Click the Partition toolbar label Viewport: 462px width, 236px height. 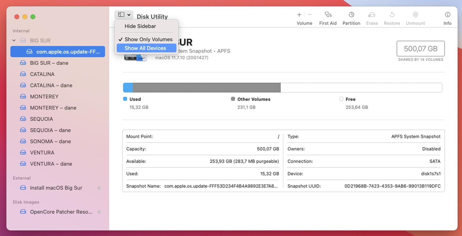pyautogui.click(x=351, y=23)
